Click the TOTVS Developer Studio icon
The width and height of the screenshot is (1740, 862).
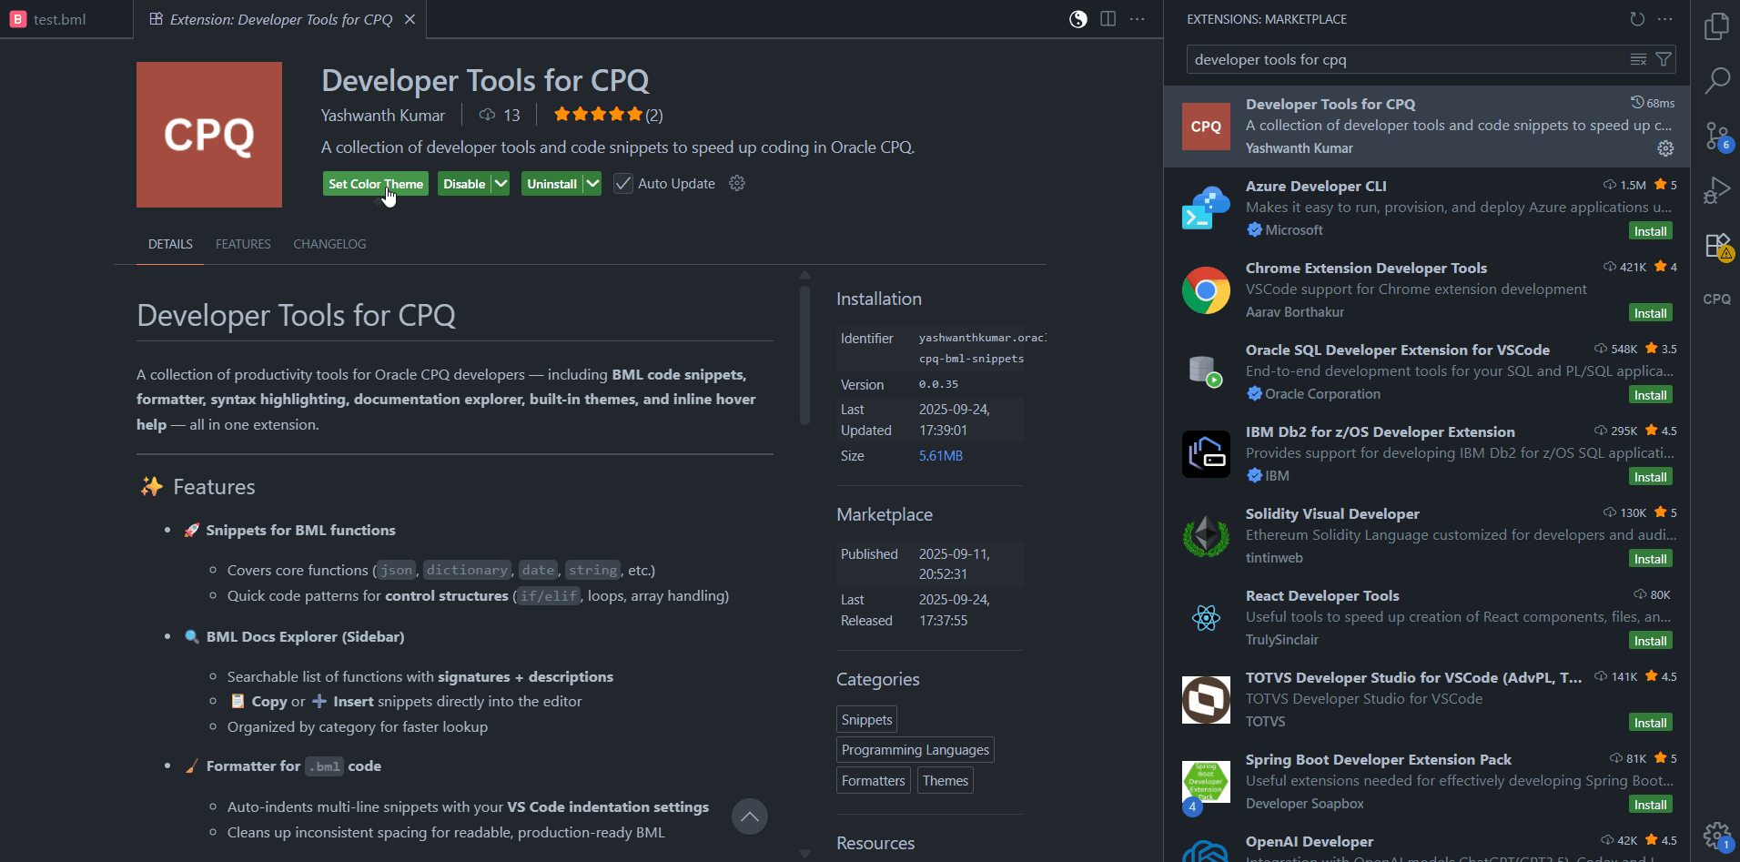(1206, 700)
